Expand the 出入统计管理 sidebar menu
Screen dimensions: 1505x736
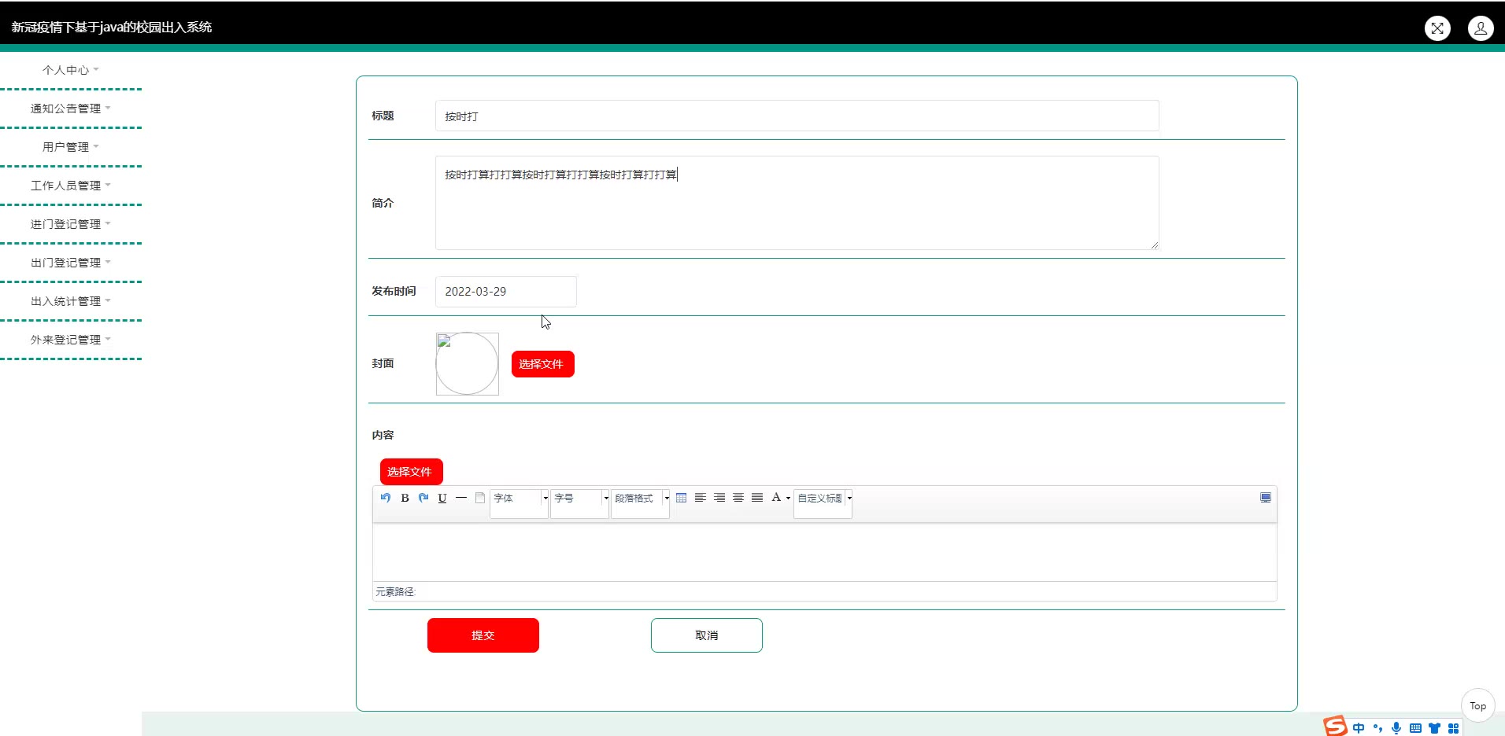click(71, 301)
